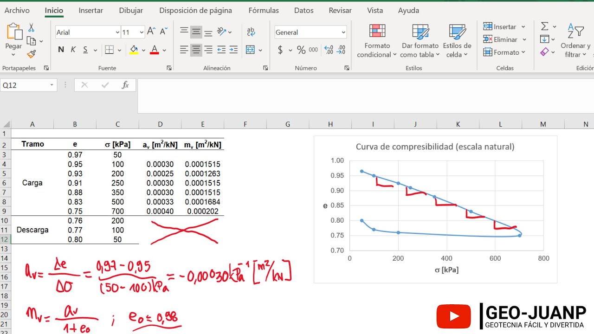Open the Formato condicional menu
The height and width of the screenshot is (334, 594).
point(377,41)
